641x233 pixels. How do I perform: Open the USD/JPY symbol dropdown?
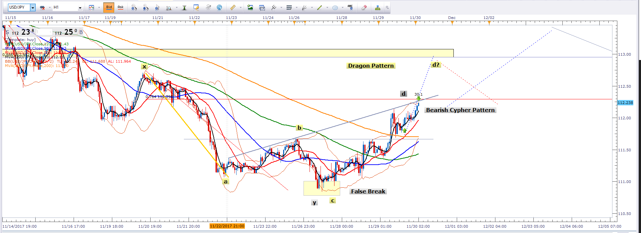tap(33, 7)
